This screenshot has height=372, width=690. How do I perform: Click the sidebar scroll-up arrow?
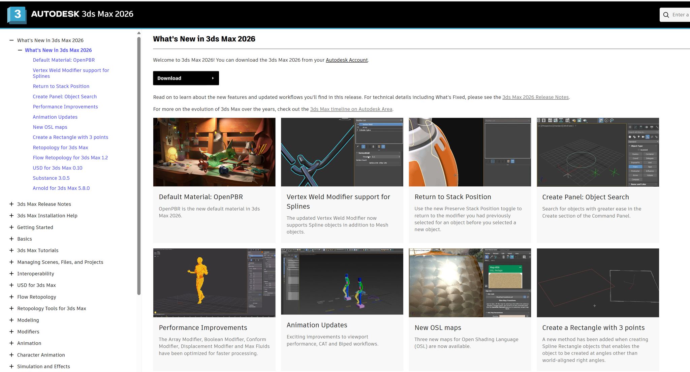pyautogui.click(x=139, y=33)
